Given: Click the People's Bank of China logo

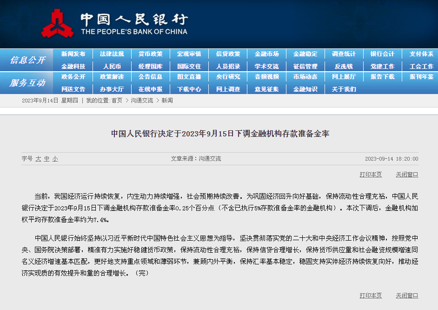Looking at the screenshot, I should (x=57, y=24).
